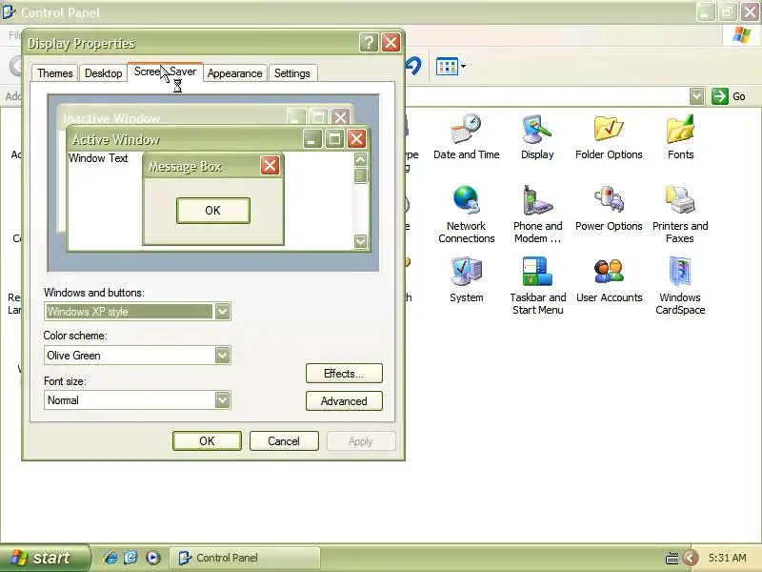
Task: Launch Windows Media Player from Quick Launch
Action: coord(152,558)
